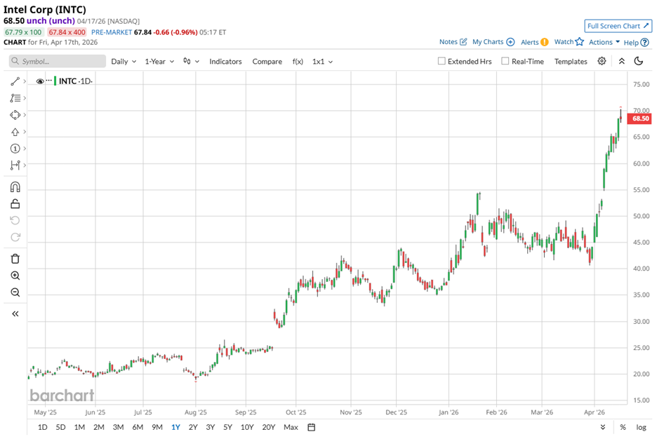The width and height of the screenshot is (657, 446).
Task: Select the 6M time range
Action: point(137,427)
